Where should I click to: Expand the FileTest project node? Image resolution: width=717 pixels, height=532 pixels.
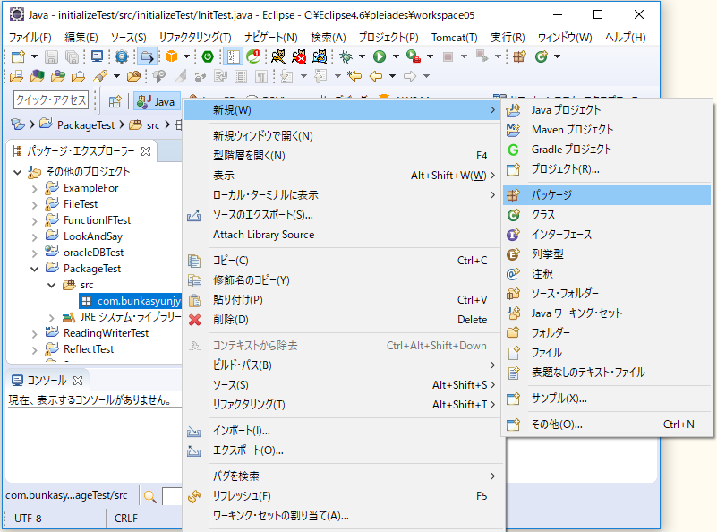pos(34,204)
